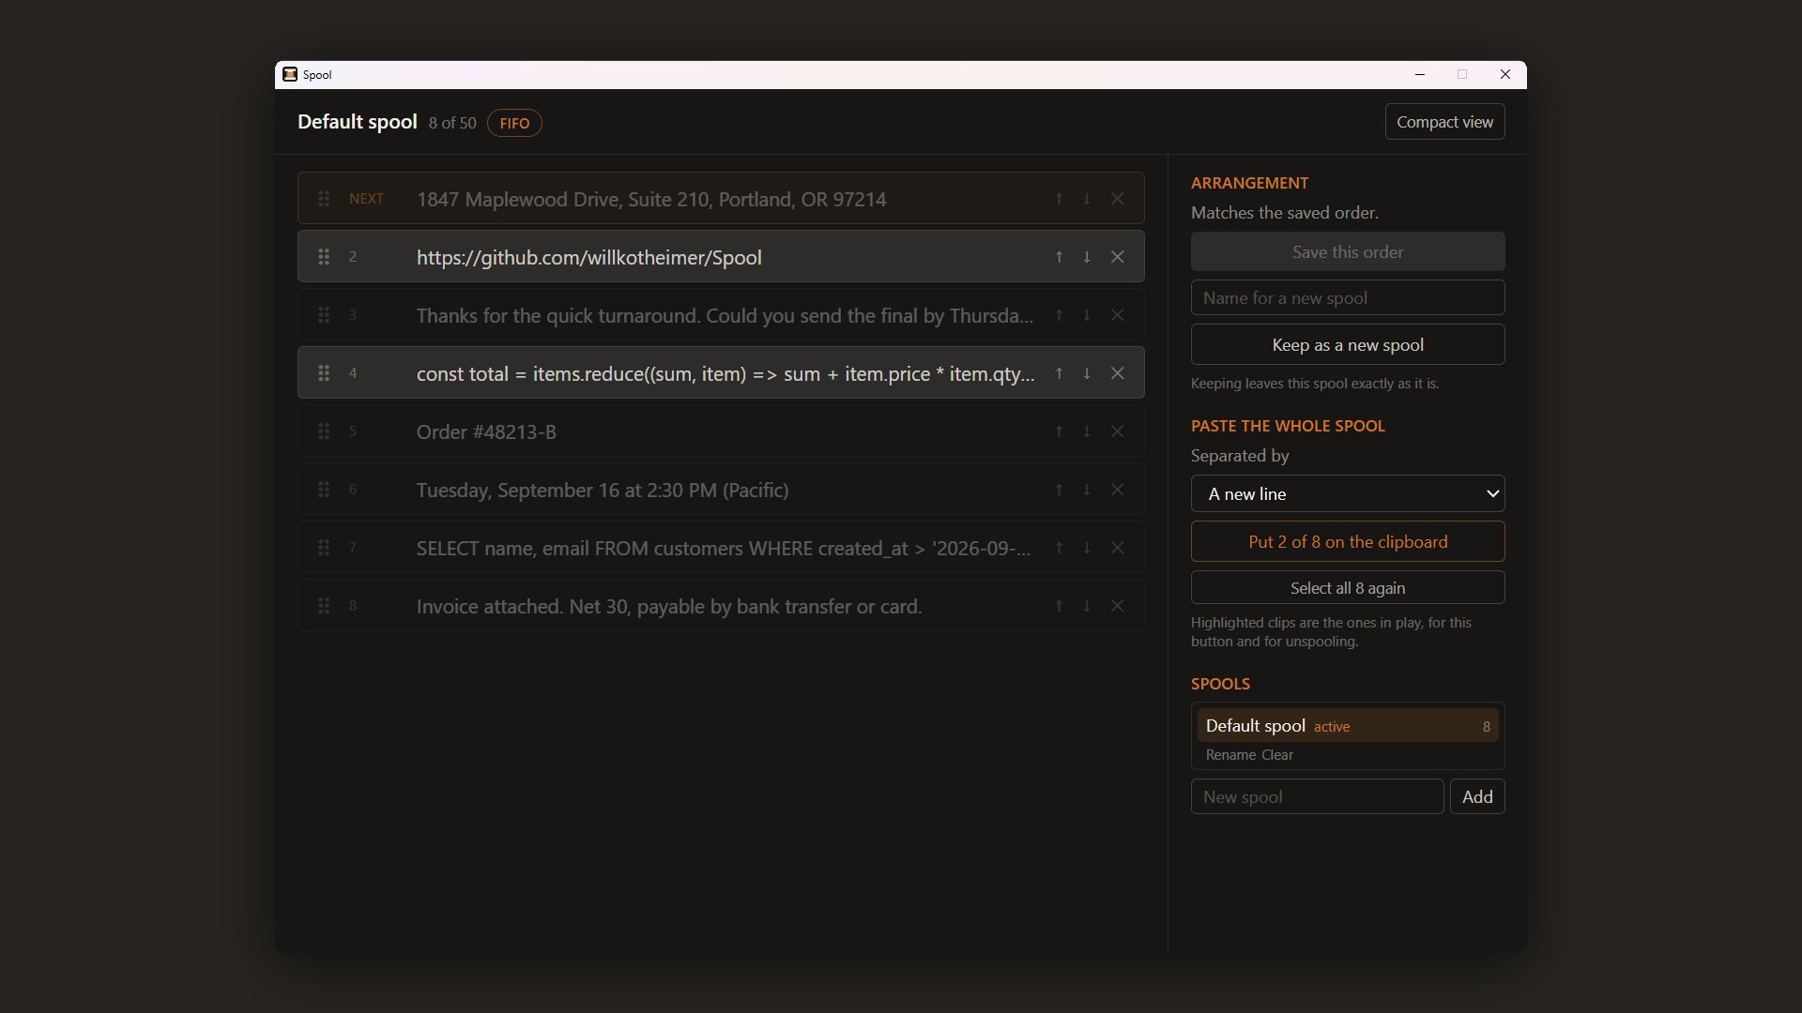Move the GitHub URL clip down
Screen dimensions: 1802x1013
1087,257
